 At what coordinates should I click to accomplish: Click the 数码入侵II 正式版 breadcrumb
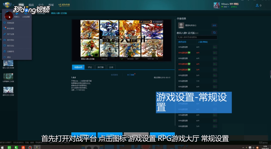coord(59,13)
